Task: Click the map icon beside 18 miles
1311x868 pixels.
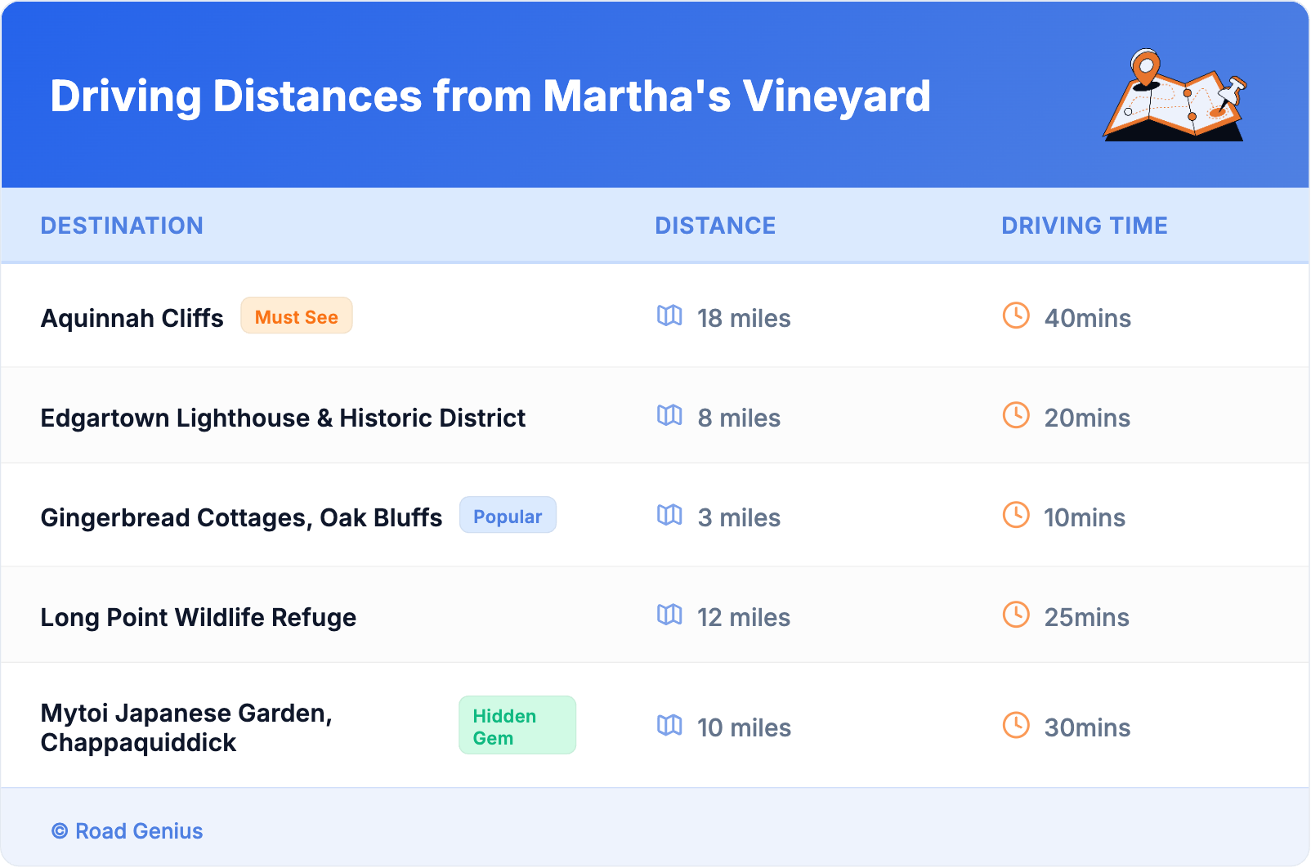Action: pyautogui.click(x=669, y=315)
